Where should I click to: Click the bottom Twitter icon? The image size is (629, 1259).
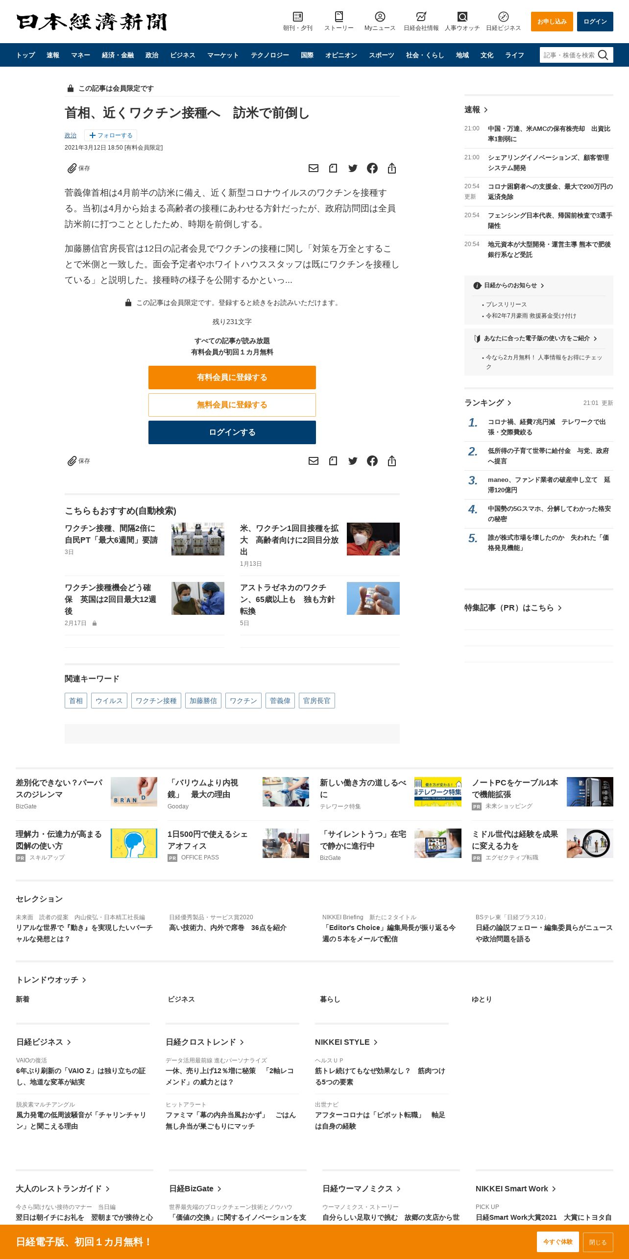point(353,461)
